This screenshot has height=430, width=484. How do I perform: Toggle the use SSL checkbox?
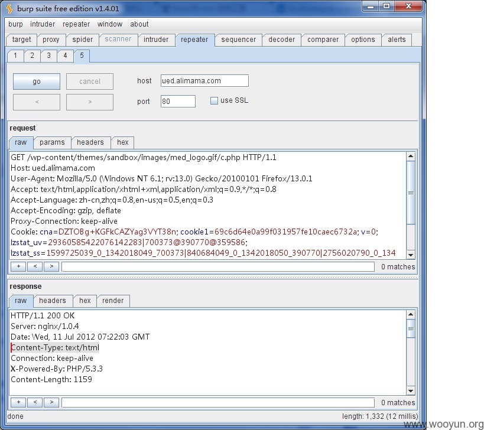click(213, 100)
